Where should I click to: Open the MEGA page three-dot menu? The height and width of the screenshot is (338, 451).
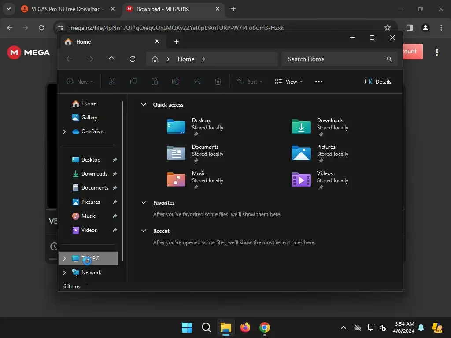click(x=436, y=52)
